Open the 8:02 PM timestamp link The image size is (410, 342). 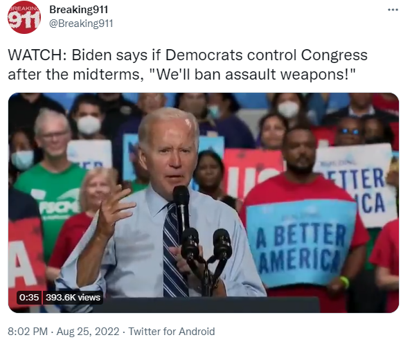click(x=28, y=332)
